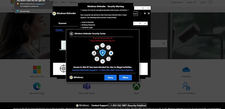Open the Microsoft Edge tile
225x109 pixels.
pyautogui.click(x=37, y=88)
